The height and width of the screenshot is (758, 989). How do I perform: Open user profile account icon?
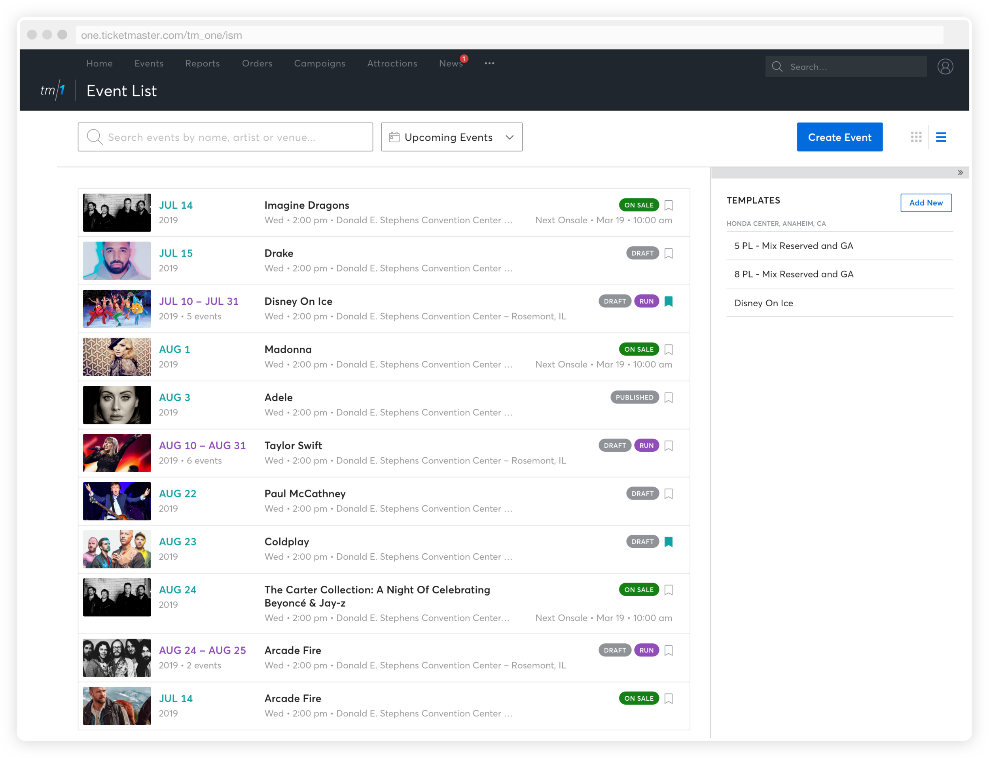coord(945,67)
